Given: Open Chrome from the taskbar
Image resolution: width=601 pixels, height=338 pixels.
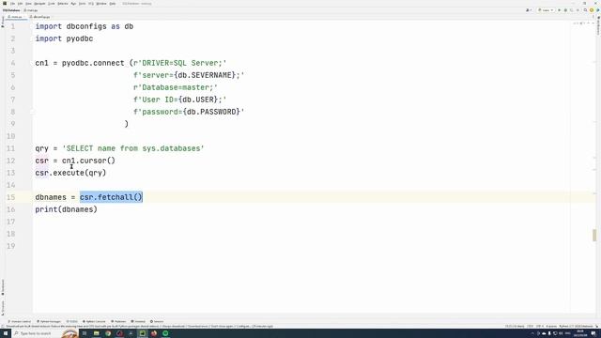Looking at the screenshot, I should click(108, 333).
